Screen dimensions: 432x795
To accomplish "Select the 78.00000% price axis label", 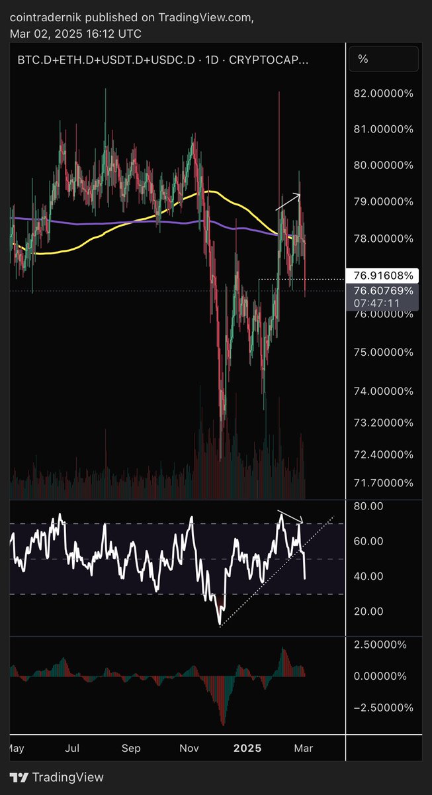I will pos(384,238).
